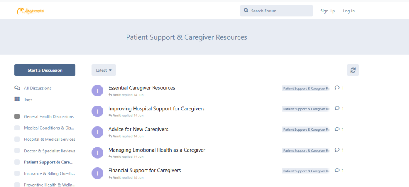Open the Latest sort dropdown
This screenshot has width=409, height=187.
pos(104,70)
